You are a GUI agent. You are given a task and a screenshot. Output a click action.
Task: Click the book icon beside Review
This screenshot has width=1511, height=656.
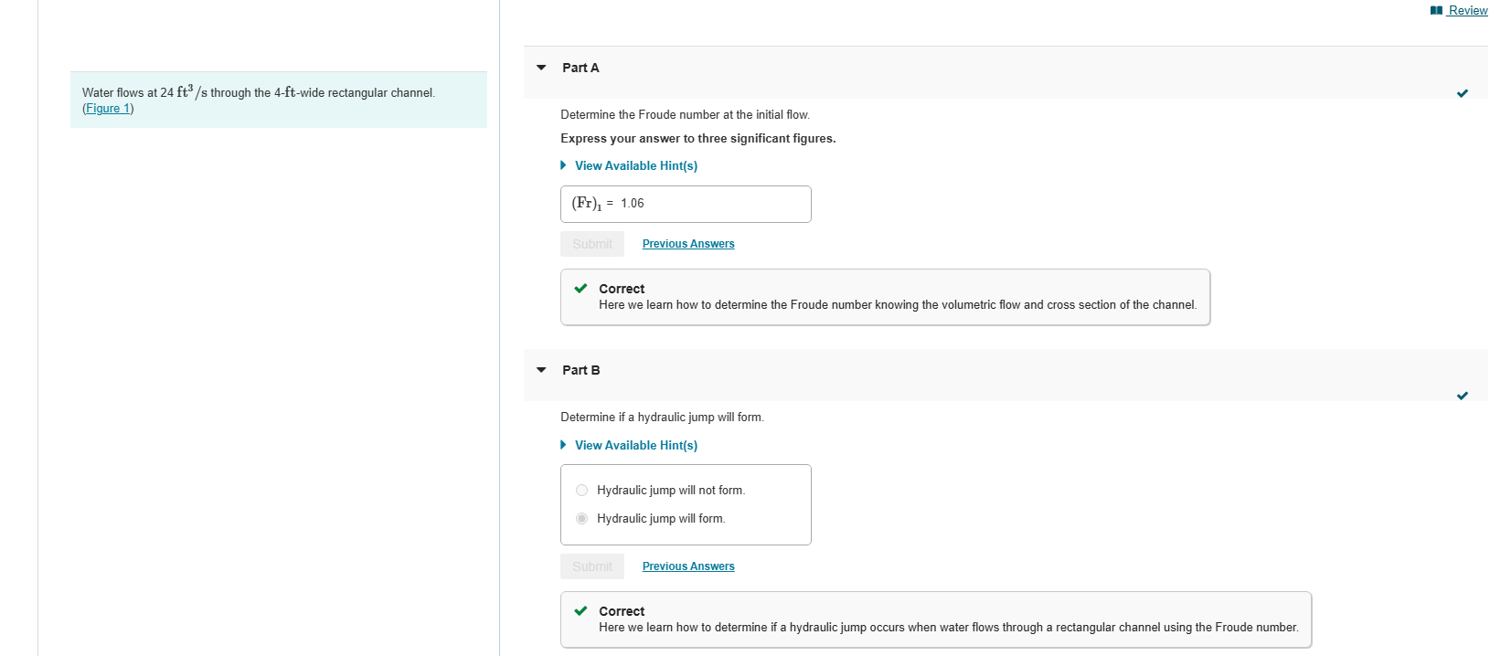(x=1436, y=10)
